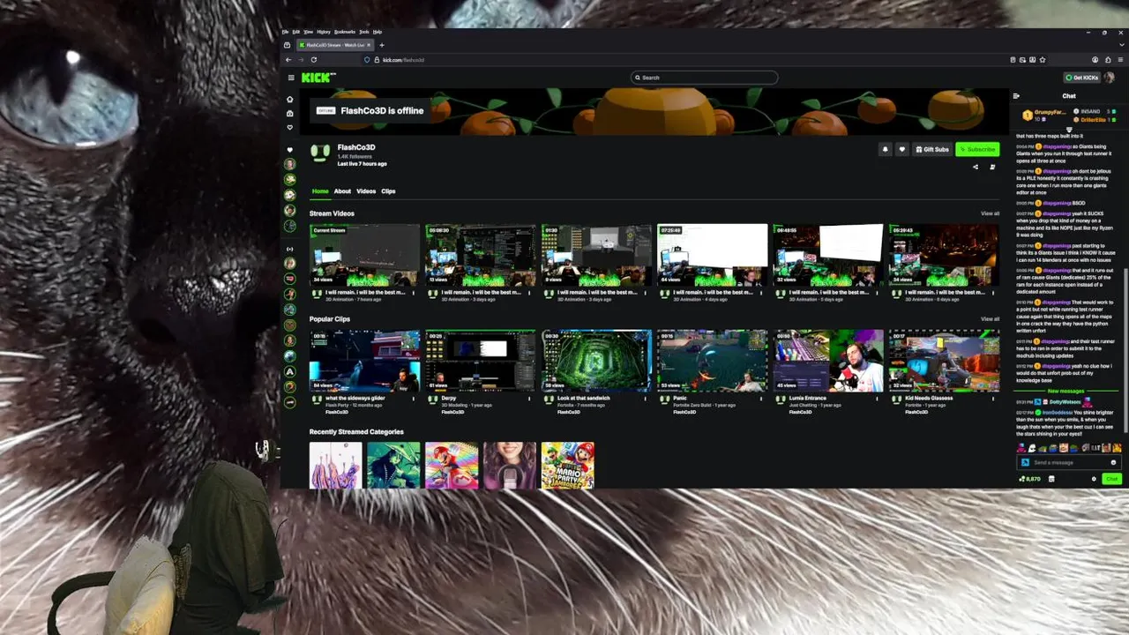Click the Get KICKs button
Viewport: 1129px width, 635px height.
point(1081,78)
